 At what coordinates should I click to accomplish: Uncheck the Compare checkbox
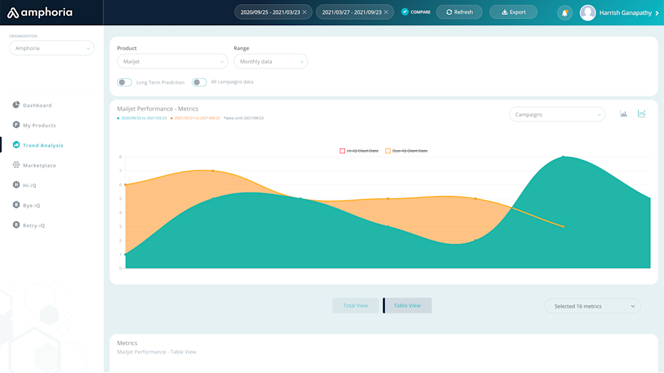(x=405, y=12)
